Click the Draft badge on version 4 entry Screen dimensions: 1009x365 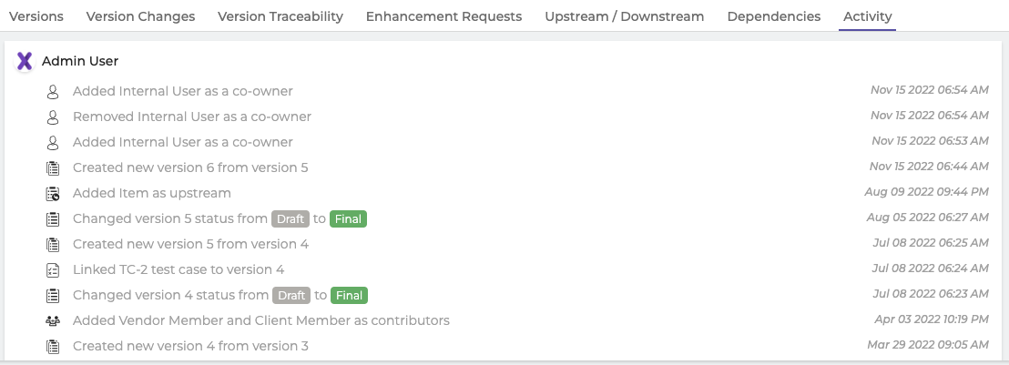point(291,296)
